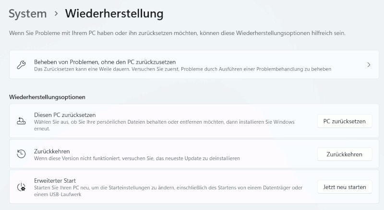Click the "Wiederherstellungsoptionen" section header

pos(47,97)
